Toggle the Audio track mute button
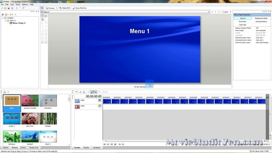This screenshot has width=272, height=153. [x=100, y=106]
